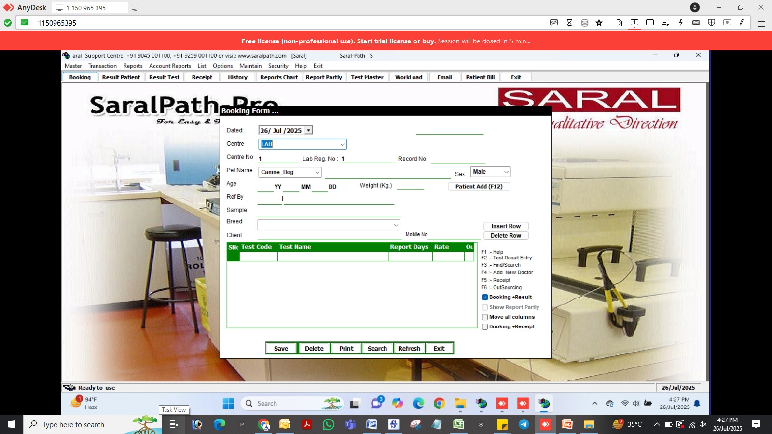Click the Task View taskbar button
This screenshot has height=434, width=772.
174,424
